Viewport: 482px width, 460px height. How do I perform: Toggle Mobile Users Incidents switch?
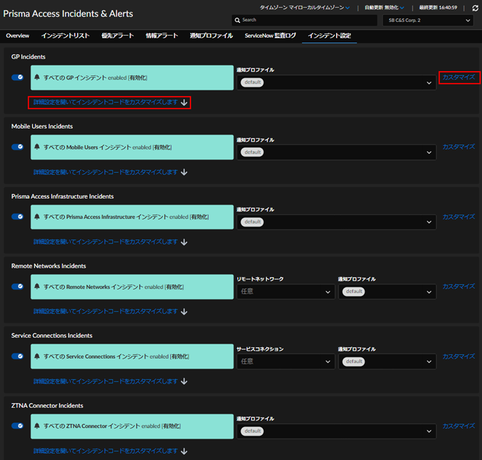[17, 147]
